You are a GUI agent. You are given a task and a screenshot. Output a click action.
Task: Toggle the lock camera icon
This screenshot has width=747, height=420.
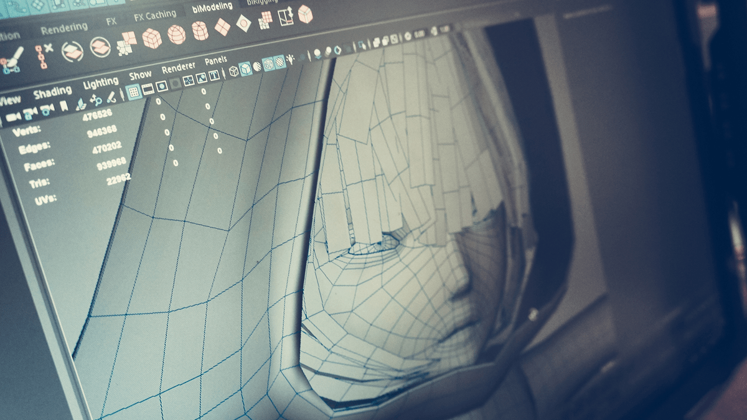click(29, 114)
